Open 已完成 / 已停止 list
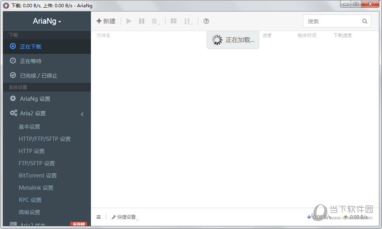This screenshot has width=382, height=229. coord(47,76)
